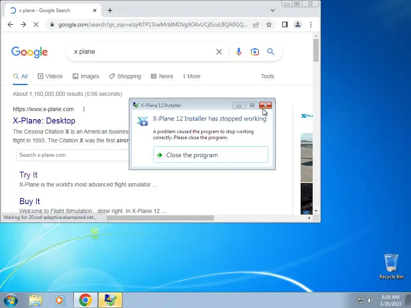Viewport: 411px width, 308px height.
Task: Switch to the Videos tab
Action: (50, 76)
